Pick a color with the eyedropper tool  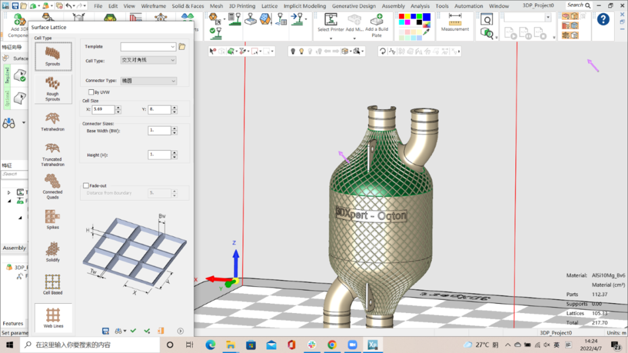426,33
